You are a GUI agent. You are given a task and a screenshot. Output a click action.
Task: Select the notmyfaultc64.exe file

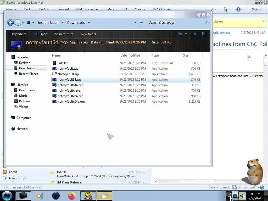coord(126,96)
